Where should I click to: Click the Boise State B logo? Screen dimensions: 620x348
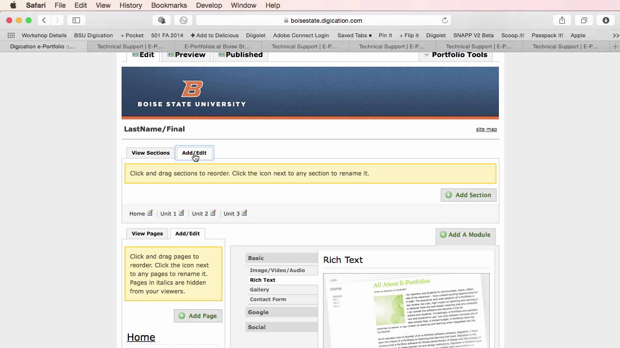[x=192, y=89]
